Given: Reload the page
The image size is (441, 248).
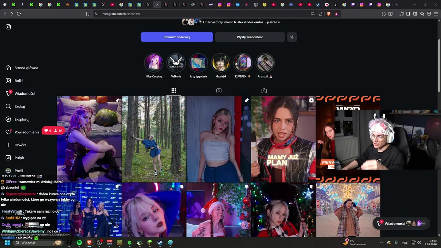Looking at the screenshot, I should point(19,14).
